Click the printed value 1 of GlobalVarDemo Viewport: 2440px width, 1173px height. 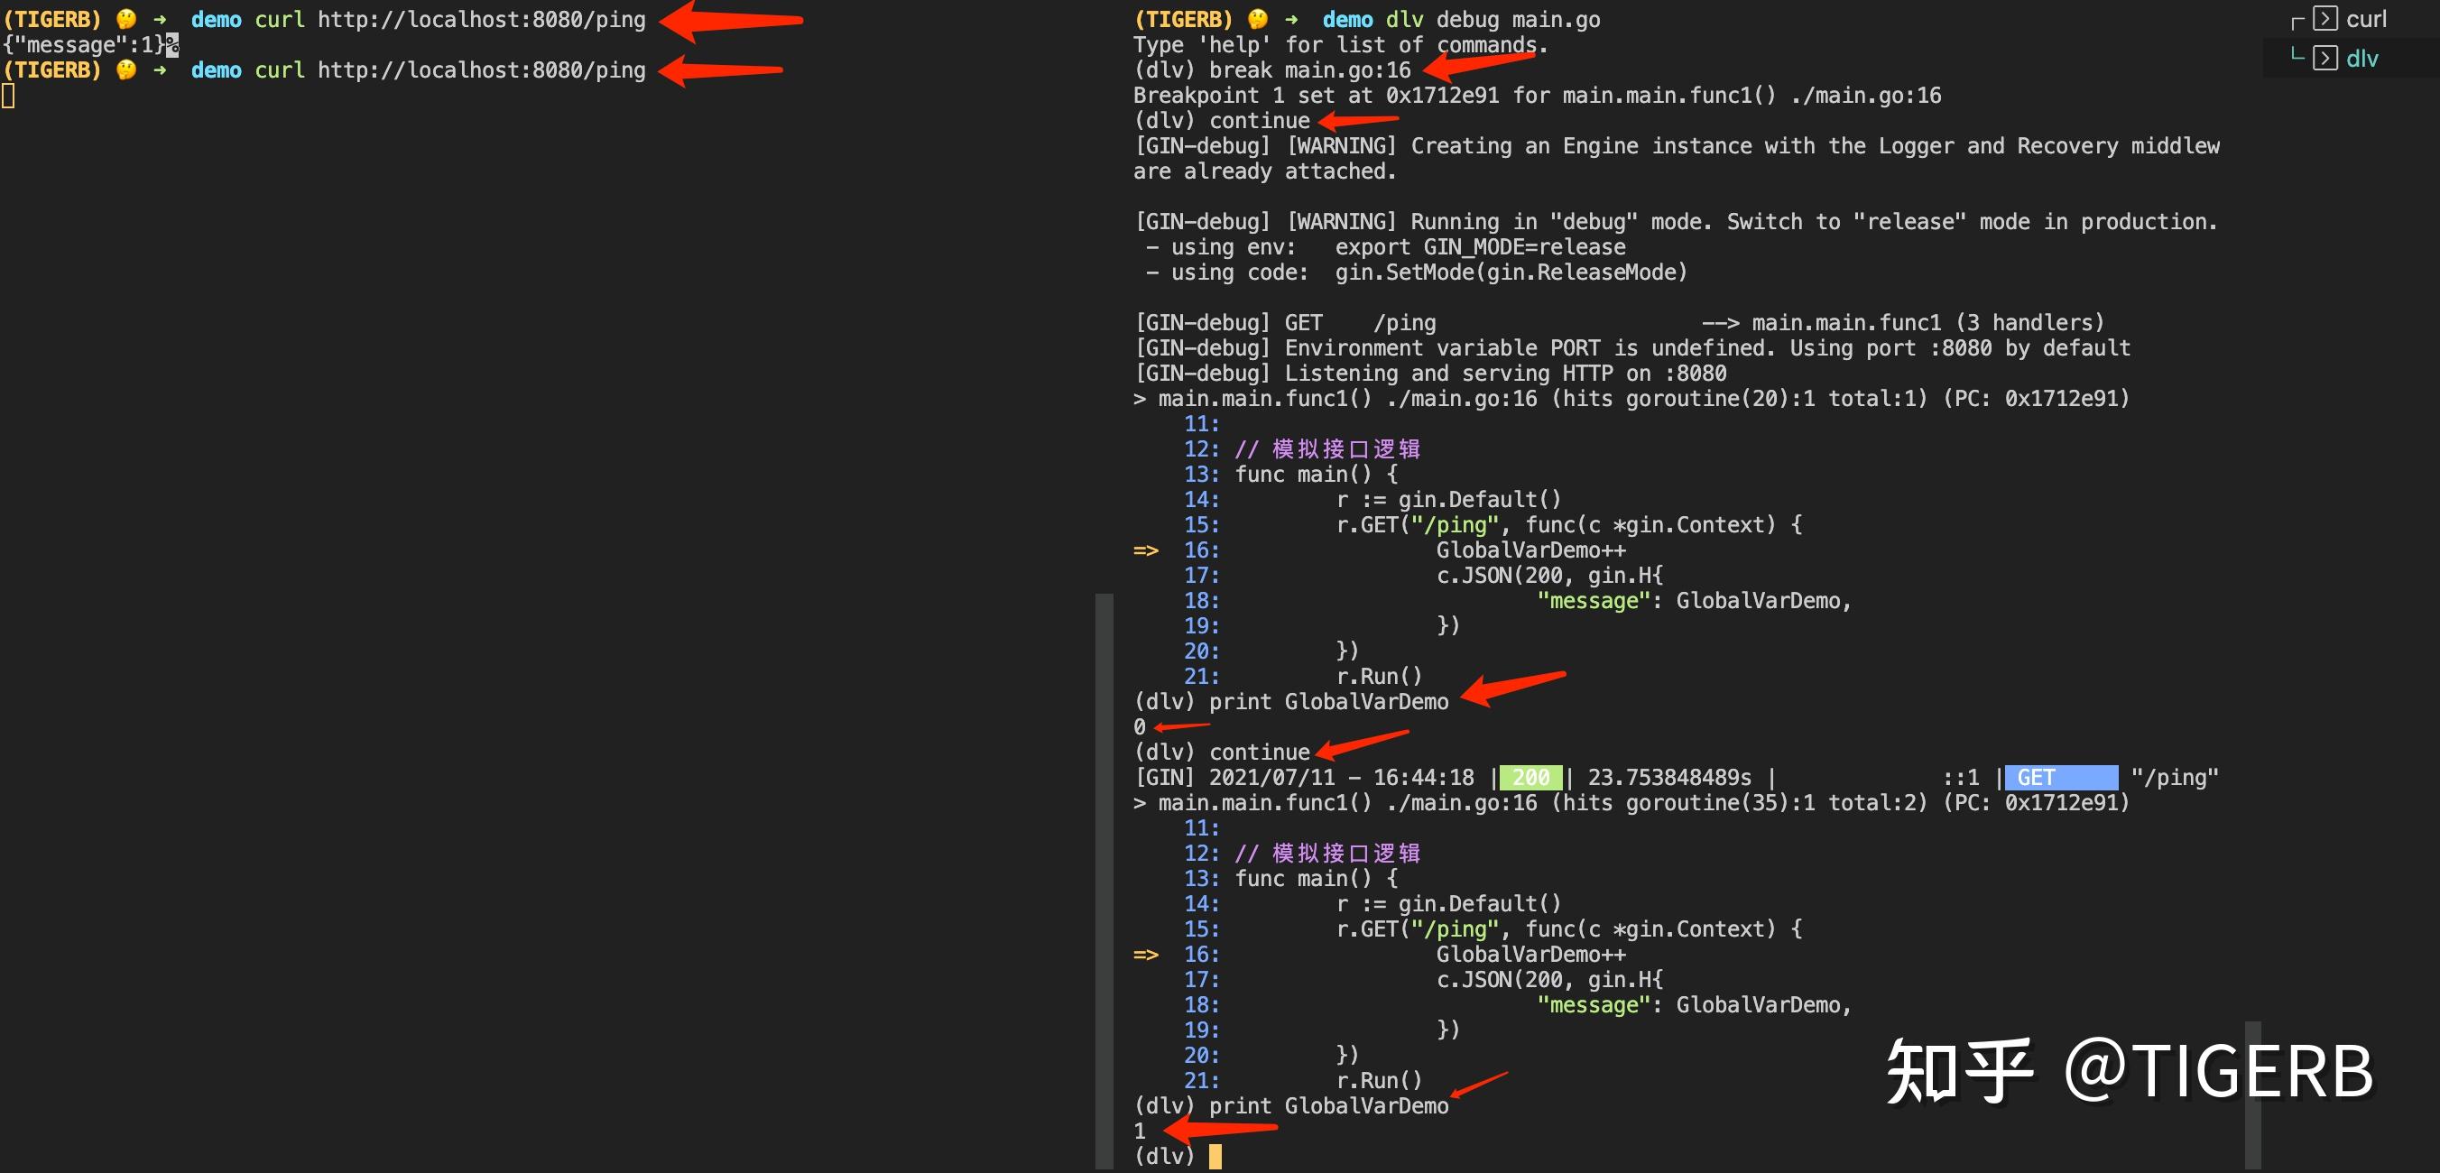[x=1140, y=1131]
